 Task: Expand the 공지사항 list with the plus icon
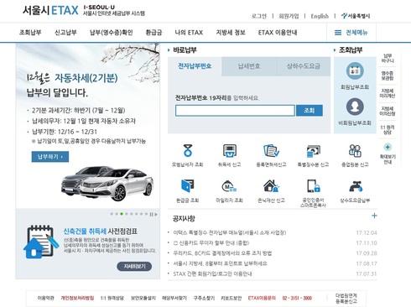pos(374,216)
